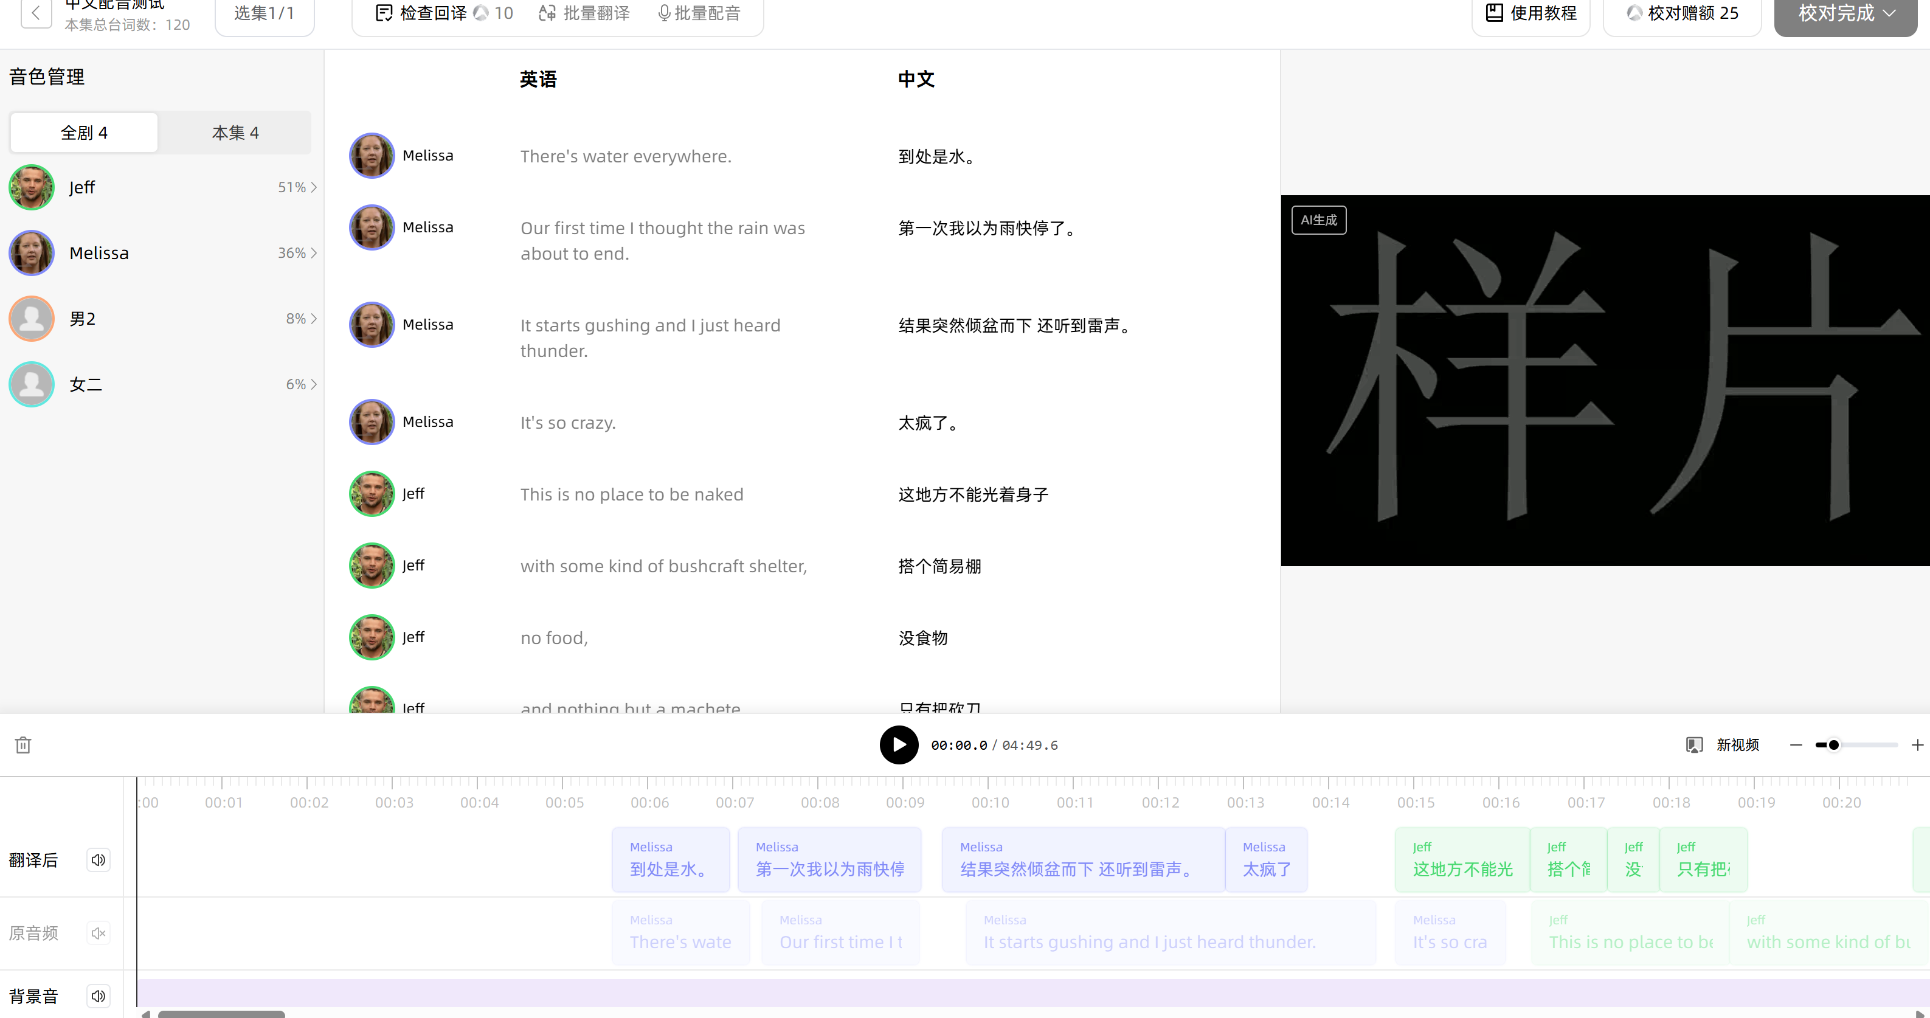Switch to 本集 4 tab

pos(235,133)
